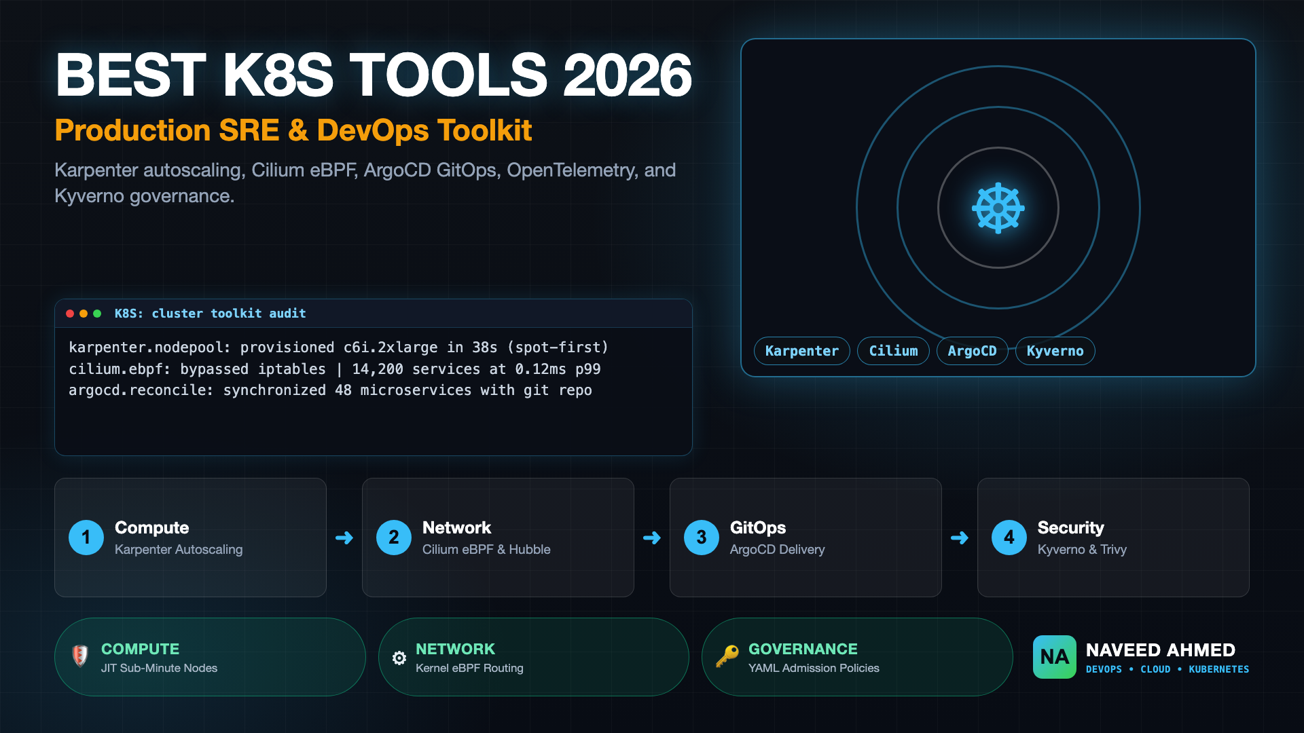
Task: Click the 'DEVOPS • CLOUD • KUBERNETES' tagline
Action: pos(1167,669)
